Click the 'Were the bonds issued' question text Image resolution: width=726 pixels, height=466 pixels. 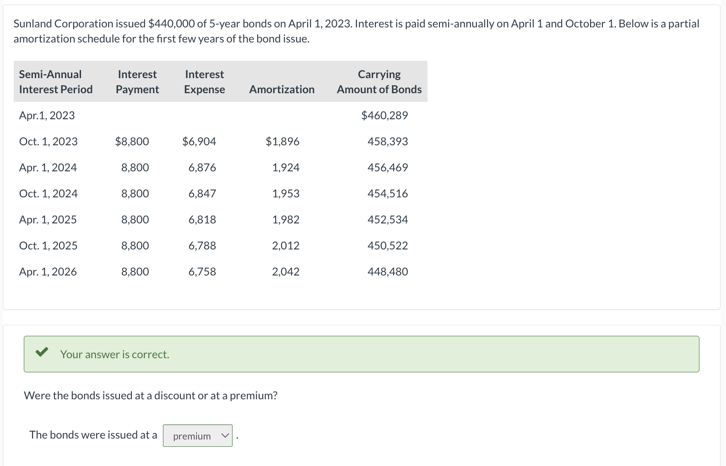(151, 396)
